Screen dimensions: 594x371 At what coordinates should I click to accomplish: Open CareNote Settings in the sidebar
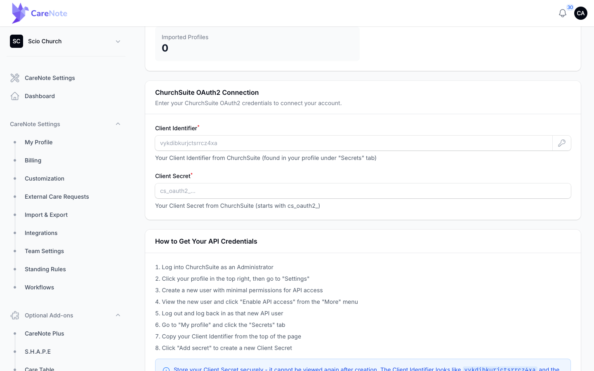(50, 78)
